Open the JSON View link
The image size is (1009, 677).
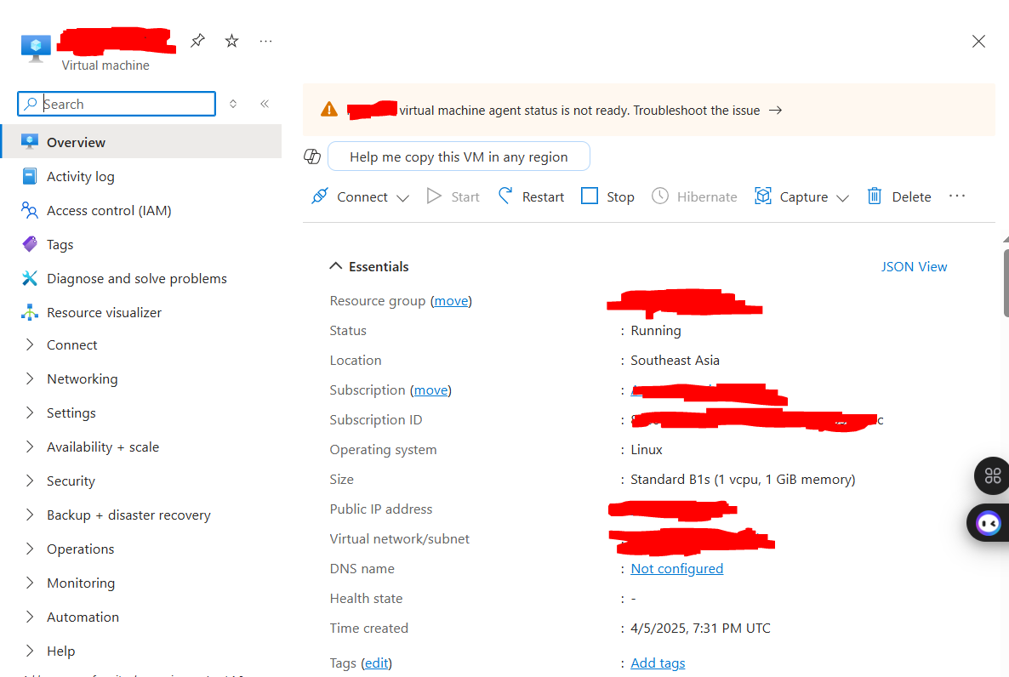pyautogui.click(x=914, y=266)
